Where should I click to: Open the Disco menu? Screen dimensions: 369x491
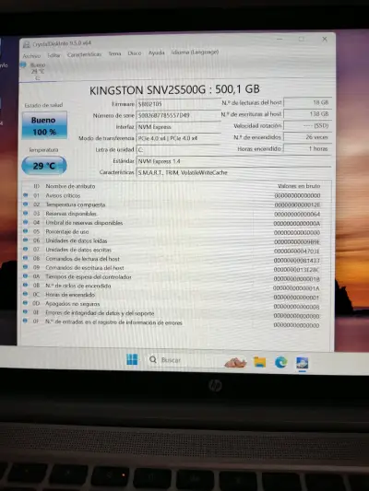[135, 53]
